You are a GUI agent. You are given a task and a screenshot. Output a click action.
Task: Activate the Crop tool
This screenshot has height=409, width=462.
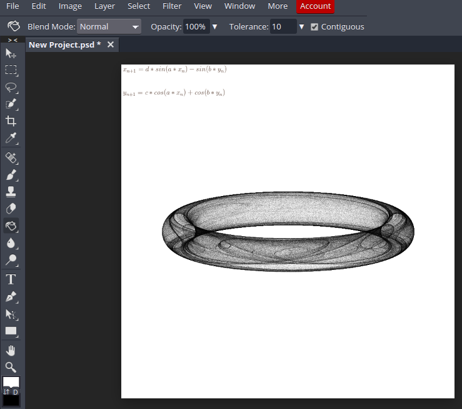coord(11,121)
